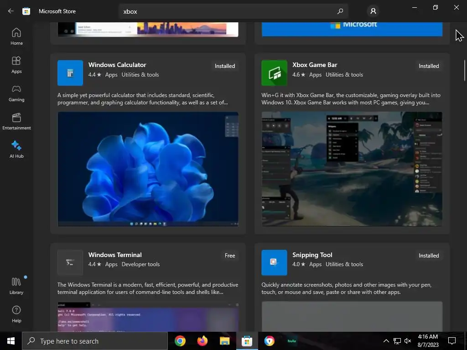Click the Snipping Tool app icon
Screen dimensions: 467x350
click(274, 262)
